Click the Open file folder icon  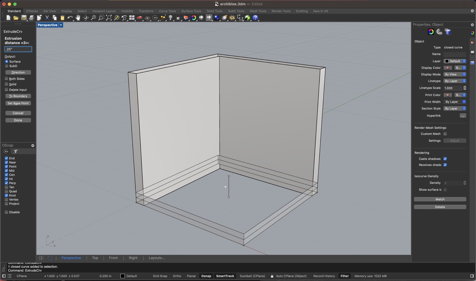pos(16,18)
